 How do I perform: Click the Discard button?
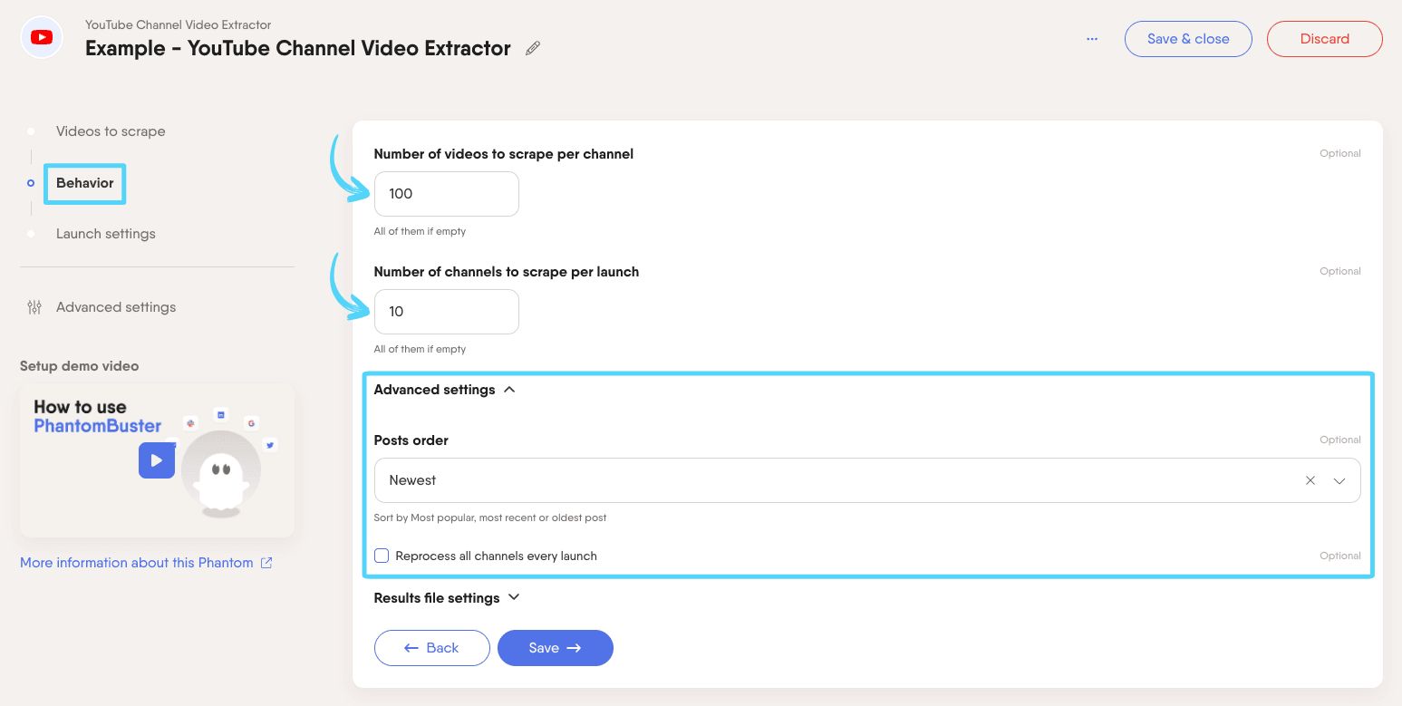click(x=1325, y=39)
